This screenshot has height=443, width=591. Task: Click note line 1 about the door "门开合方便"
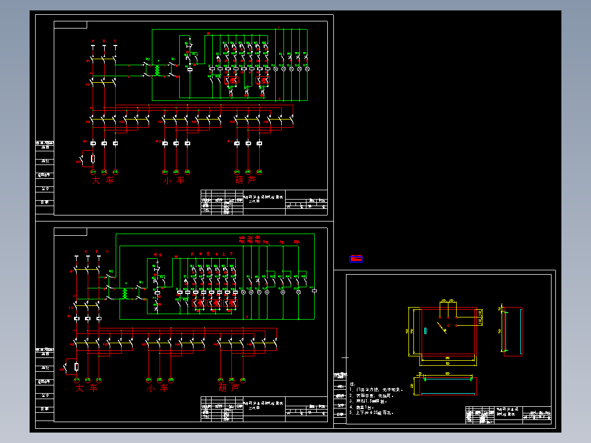(x=376, y=390)
